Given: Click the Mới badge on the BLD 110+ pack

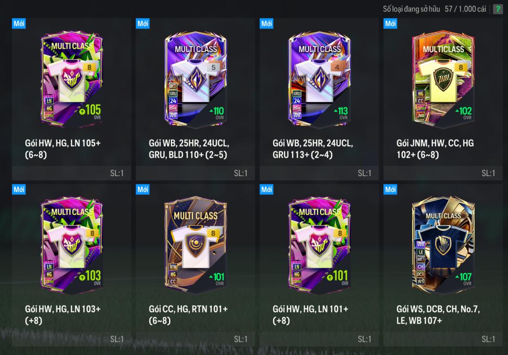Looking at the screenshot, I should (x=143, y=24).
